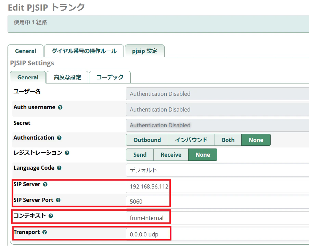The width and height of the screenshot is (309, 246).
Task: Click the disabled ユーザー名 field
Action: tap(218, 94)
